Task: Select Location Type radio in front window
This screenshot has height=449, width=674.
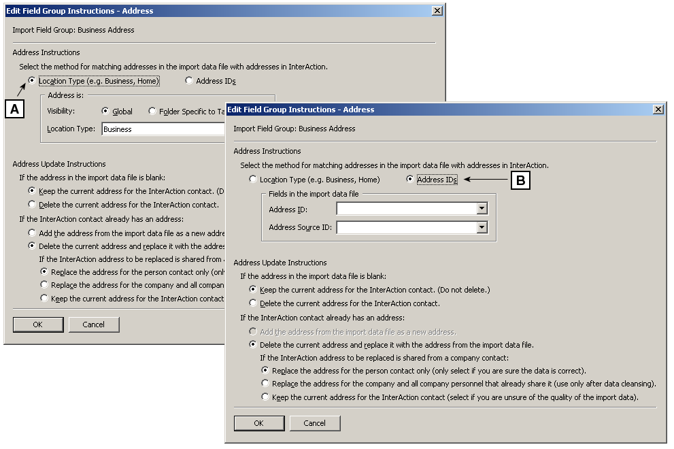Action: [253, 179]
